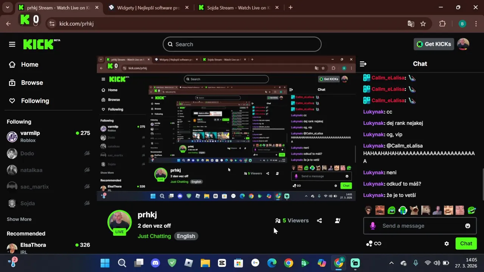View site information for kick.com

[52, 24]
